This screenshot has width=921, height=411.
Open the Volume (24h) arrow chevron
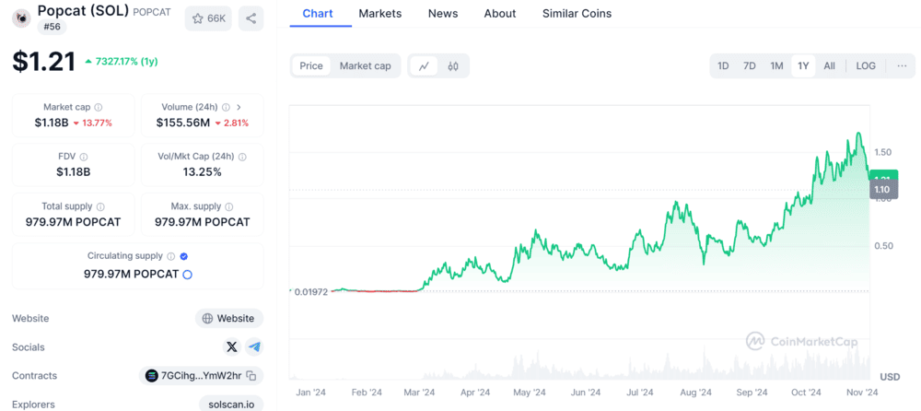coord(239,108)
